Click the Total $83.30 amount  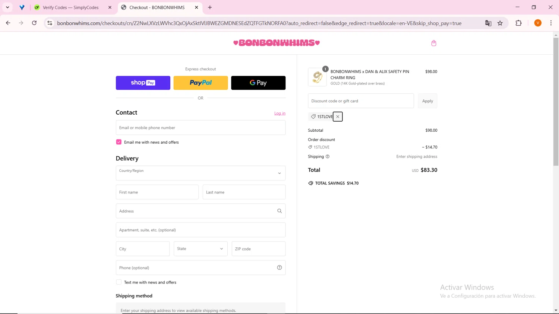(429, 170)
